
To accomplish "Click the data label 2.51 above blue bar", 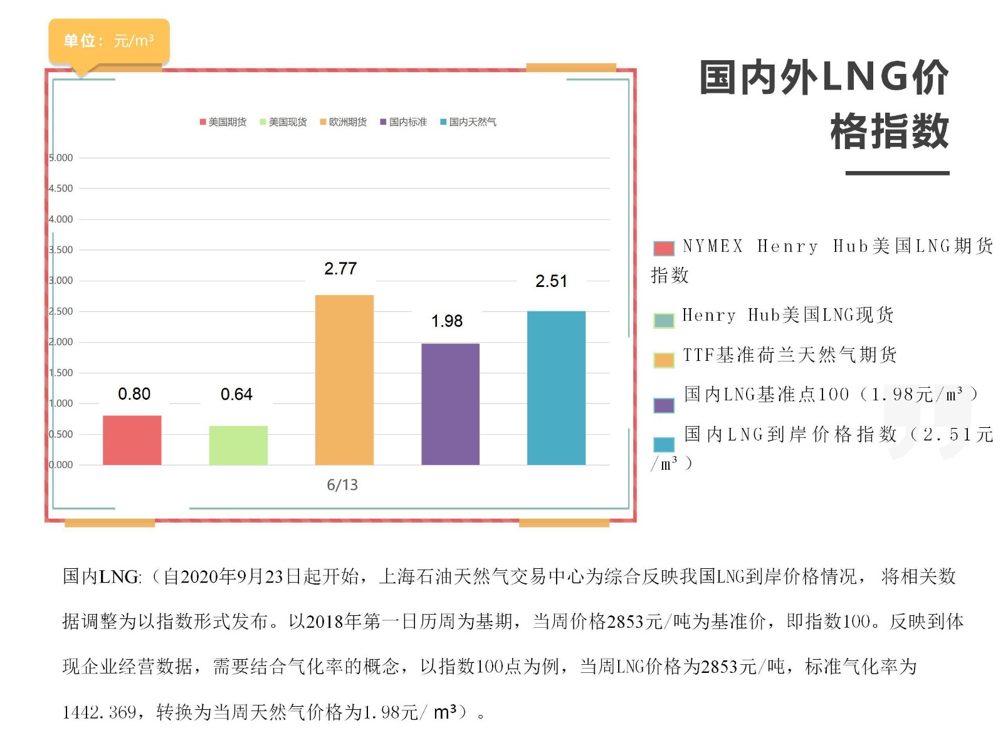I will click(x=552, y=281).
